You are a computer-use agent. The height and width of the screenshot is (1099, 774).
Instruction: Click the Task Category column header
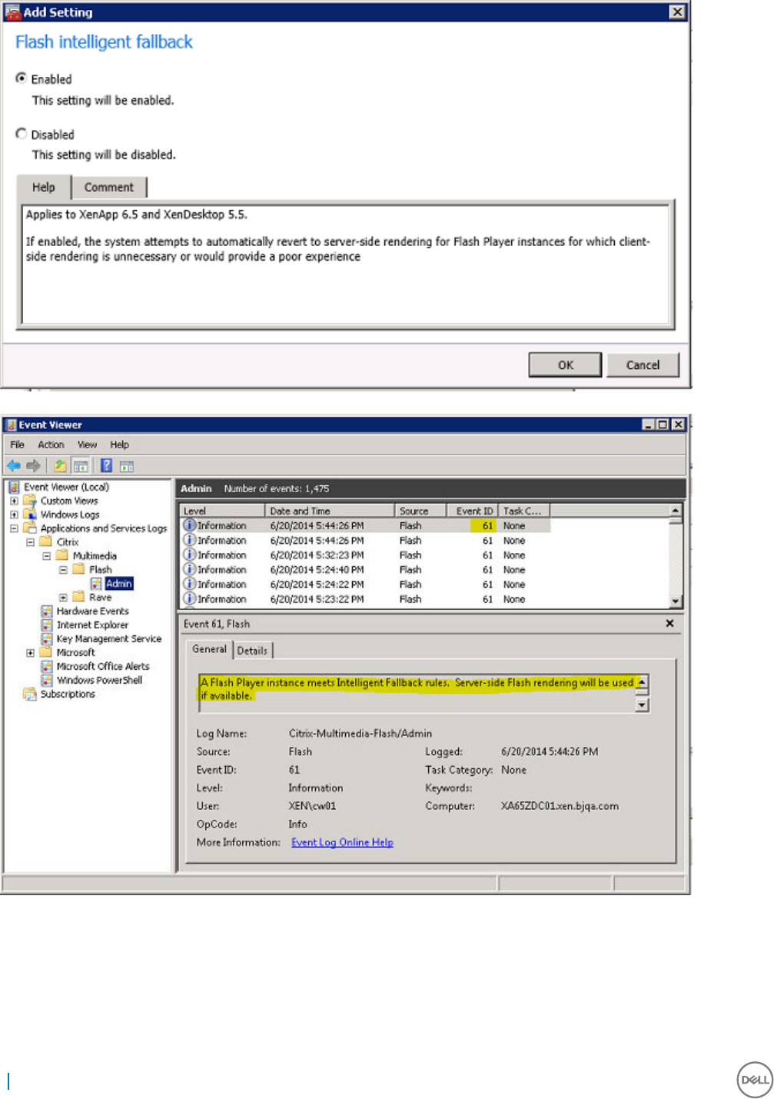tap(523, 511)
